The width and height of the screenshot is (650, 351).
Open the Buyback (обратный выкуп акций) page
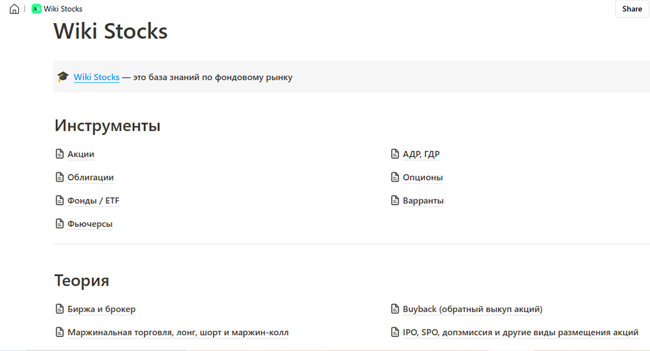472,309
